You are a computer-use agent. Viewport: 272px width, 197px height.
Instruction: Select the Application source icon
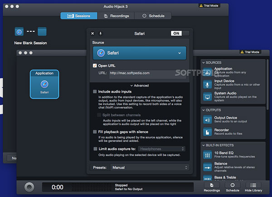[x=208, y=72]
